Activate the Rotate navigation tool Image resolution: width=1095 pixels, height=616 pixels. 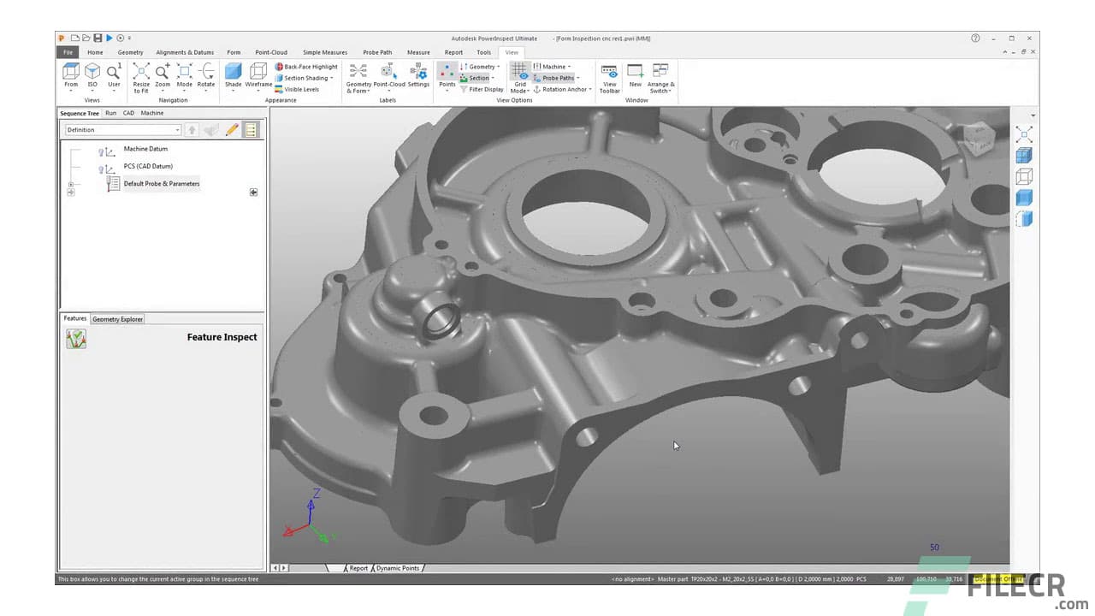206,75
